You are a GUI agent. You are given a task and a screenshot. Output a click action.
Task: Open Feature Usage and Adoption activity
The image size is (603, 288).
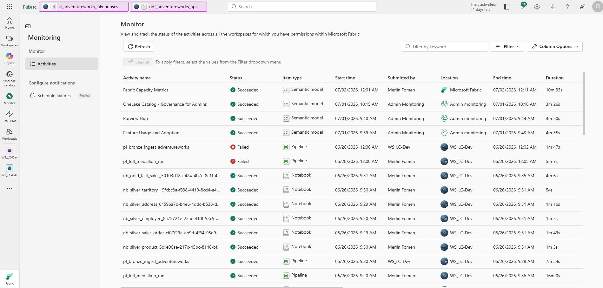tap(151, 133)
